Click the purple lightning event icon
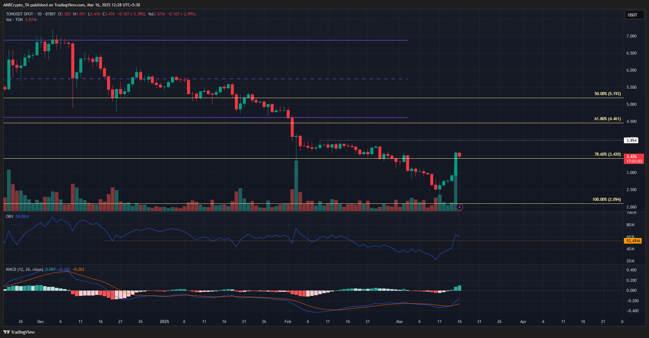Viewport: 649px width, 338px height. tap(459, 207)
